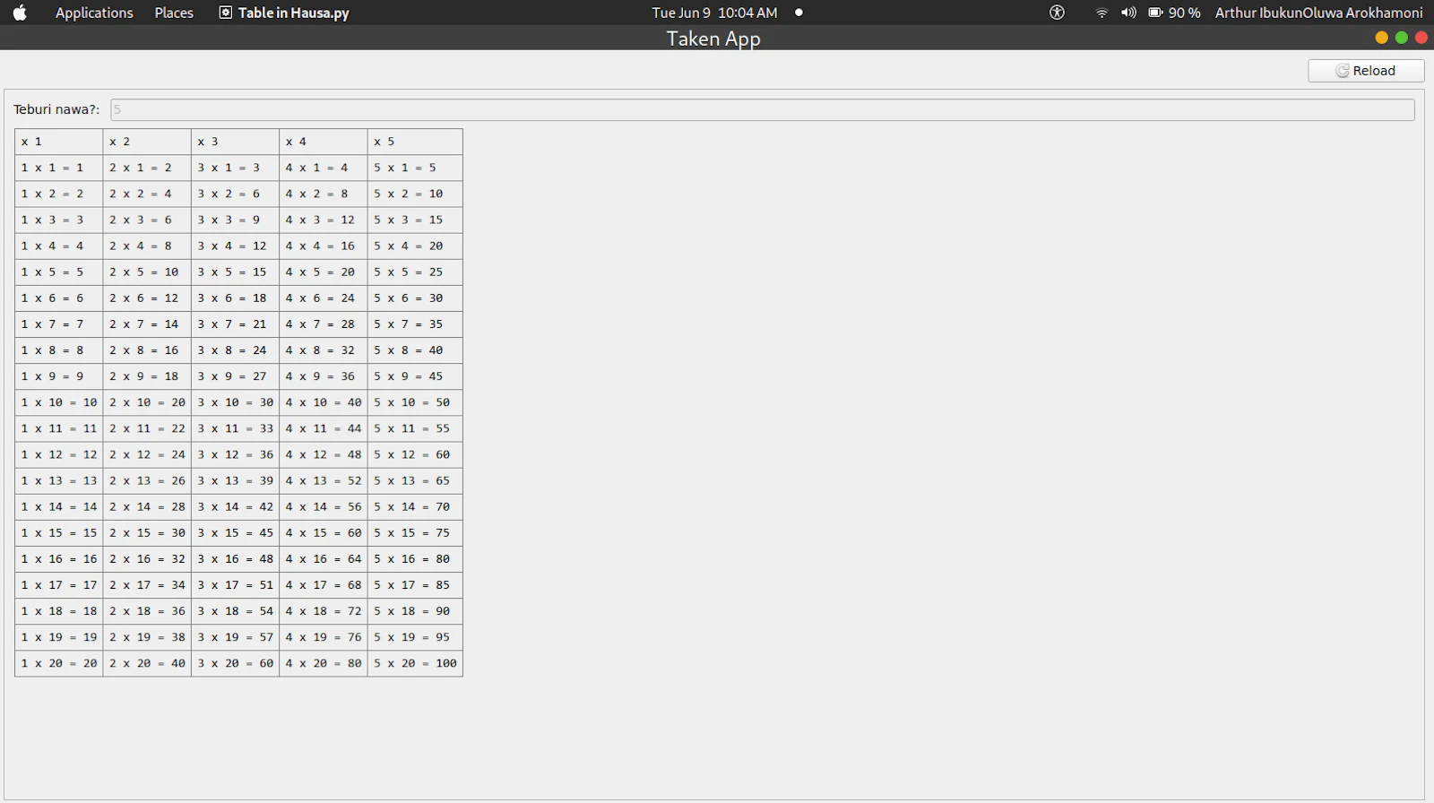Click the 'x 3' column header cell

[235, 142]
